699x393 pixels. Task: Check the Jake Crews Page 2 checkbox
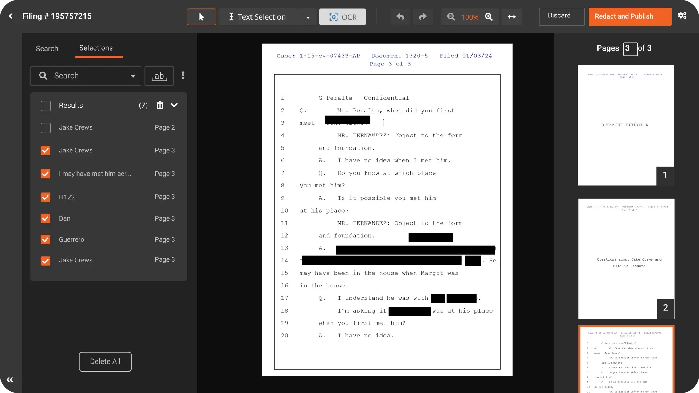[x=46, y=128]
